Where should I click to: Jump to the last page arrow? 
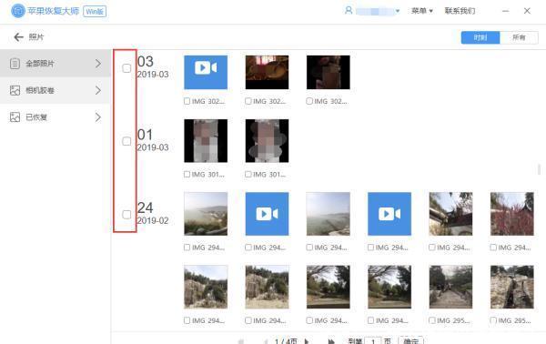click(331, 341)
